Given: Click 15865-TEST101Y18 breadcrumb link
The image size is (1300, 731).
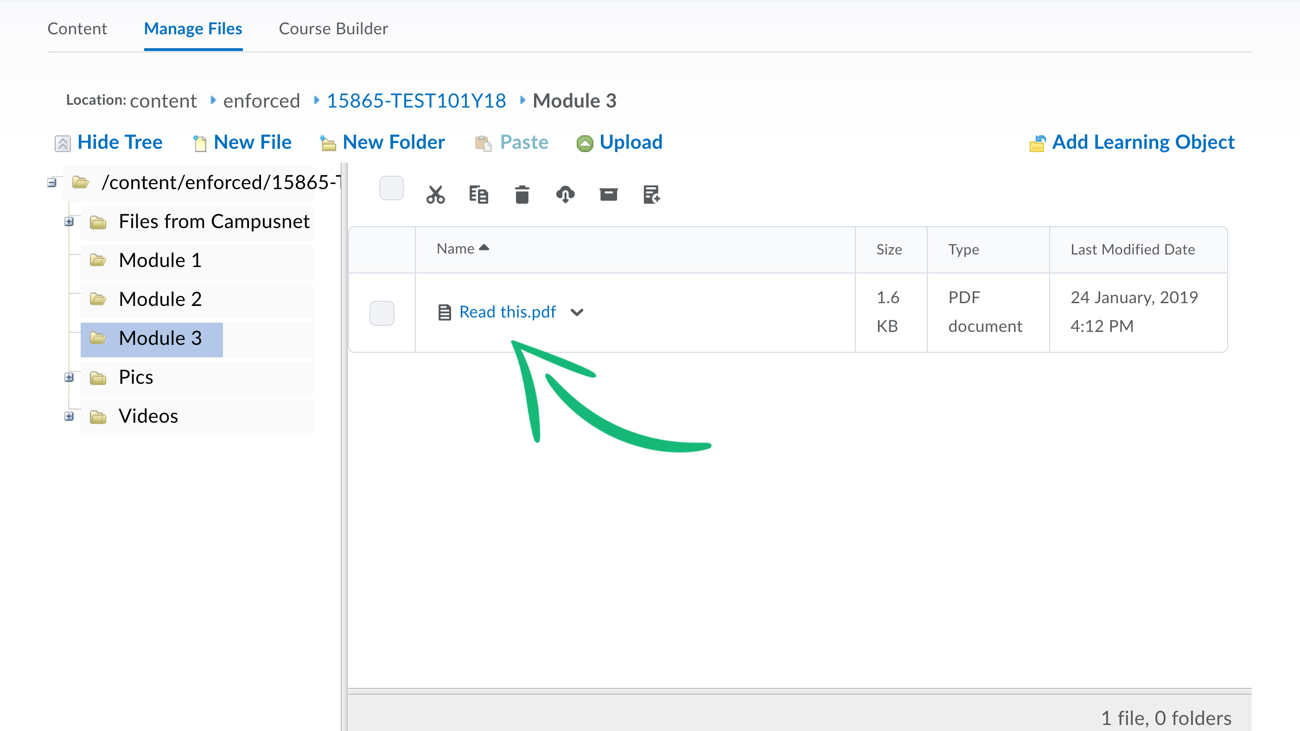Looking at the screenshot, I should point(416,101).
